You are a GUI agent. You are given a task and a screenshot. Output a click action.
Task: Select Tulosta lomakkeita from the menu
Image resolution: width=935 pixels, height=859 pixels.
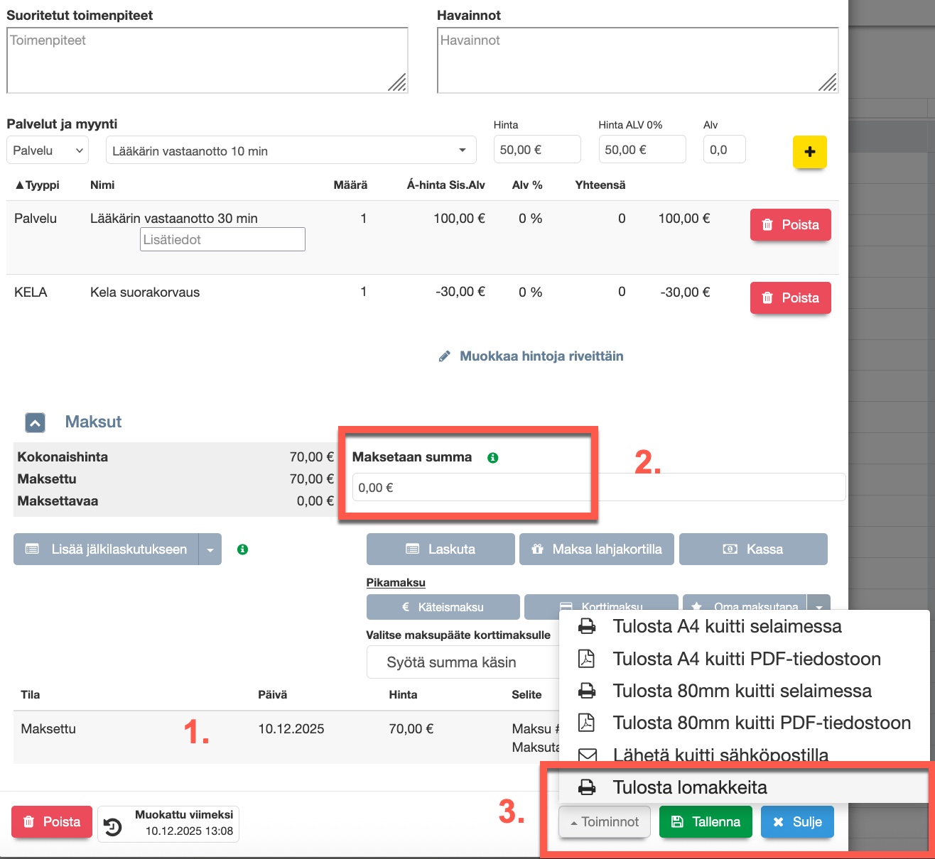[x=689, y=787]
